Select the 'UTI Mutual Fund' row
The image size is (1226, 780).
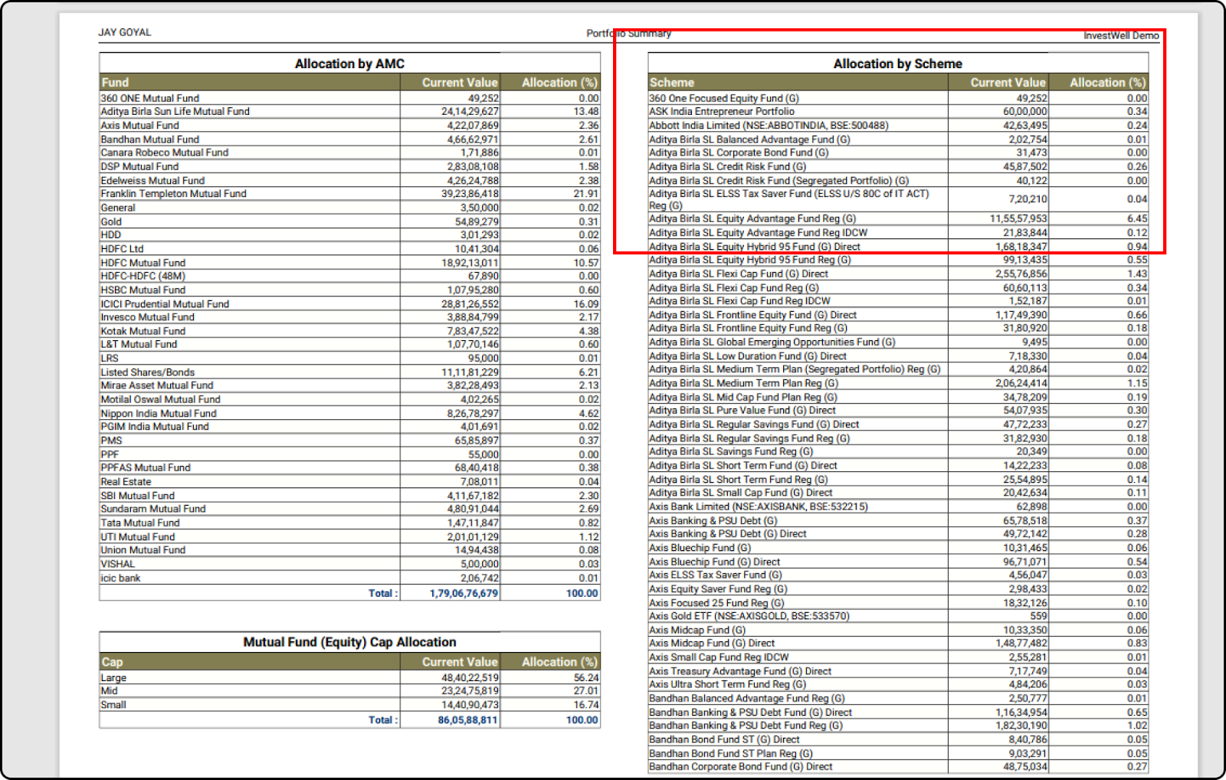click(x=349, y=536)
